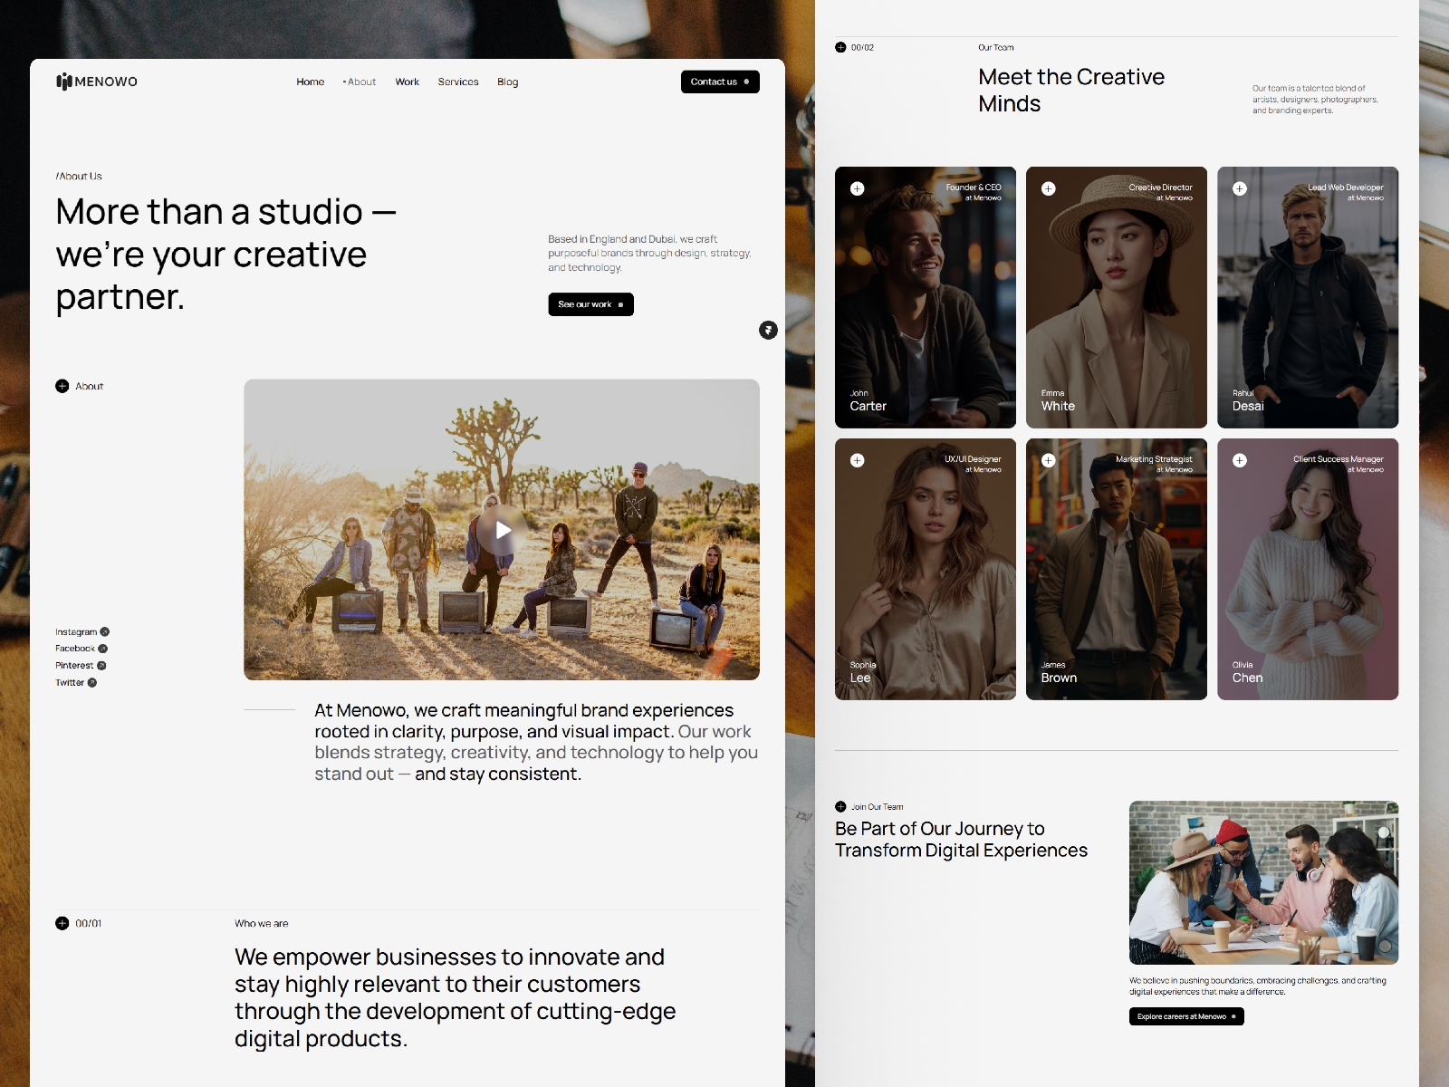The image size is (1449, 1087).
Task: Play the desert team video
Action: [x=503, y=531]
